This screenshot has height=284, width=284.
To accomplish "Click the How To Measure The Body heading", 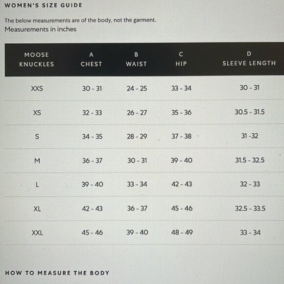I will [57, 273].
